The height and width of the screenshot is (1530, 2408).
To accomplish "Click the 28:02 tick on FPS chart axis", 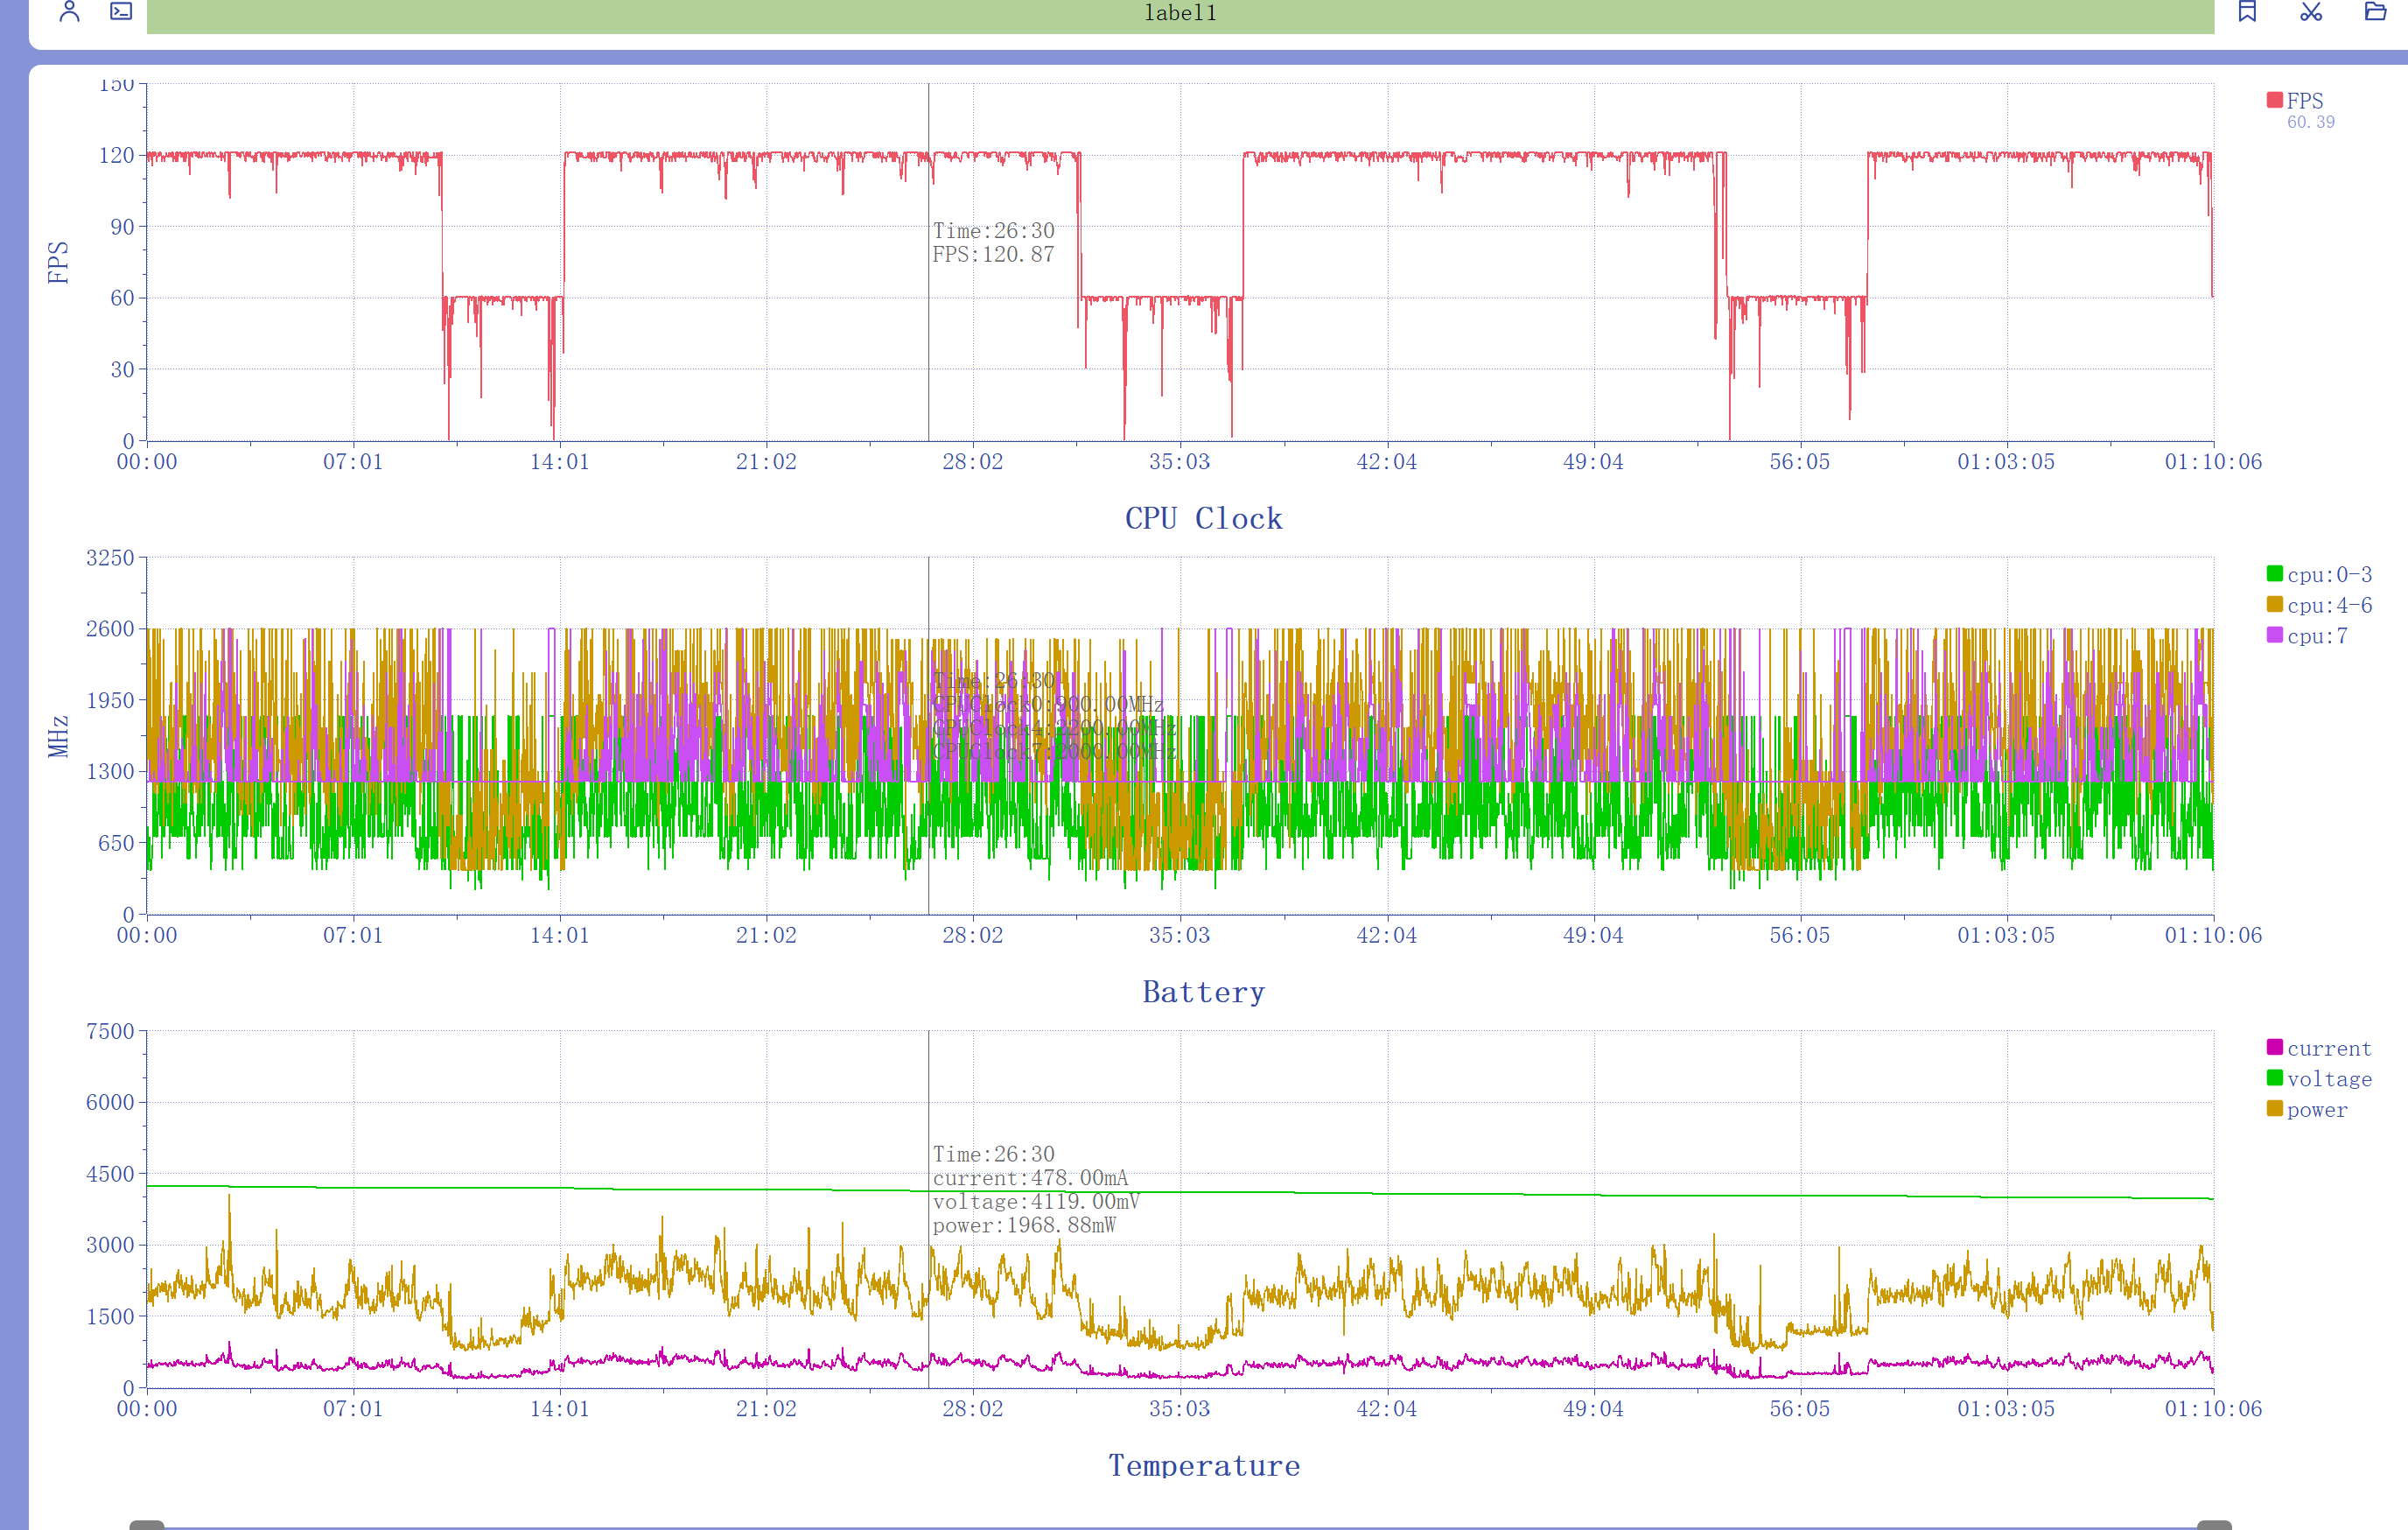I will coord(973,462).
